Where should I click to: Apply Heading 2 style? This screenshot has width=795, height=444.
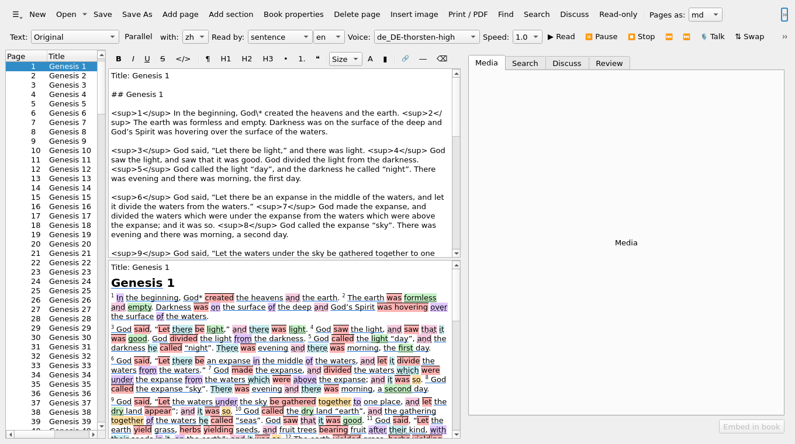[x=247, y=58]
